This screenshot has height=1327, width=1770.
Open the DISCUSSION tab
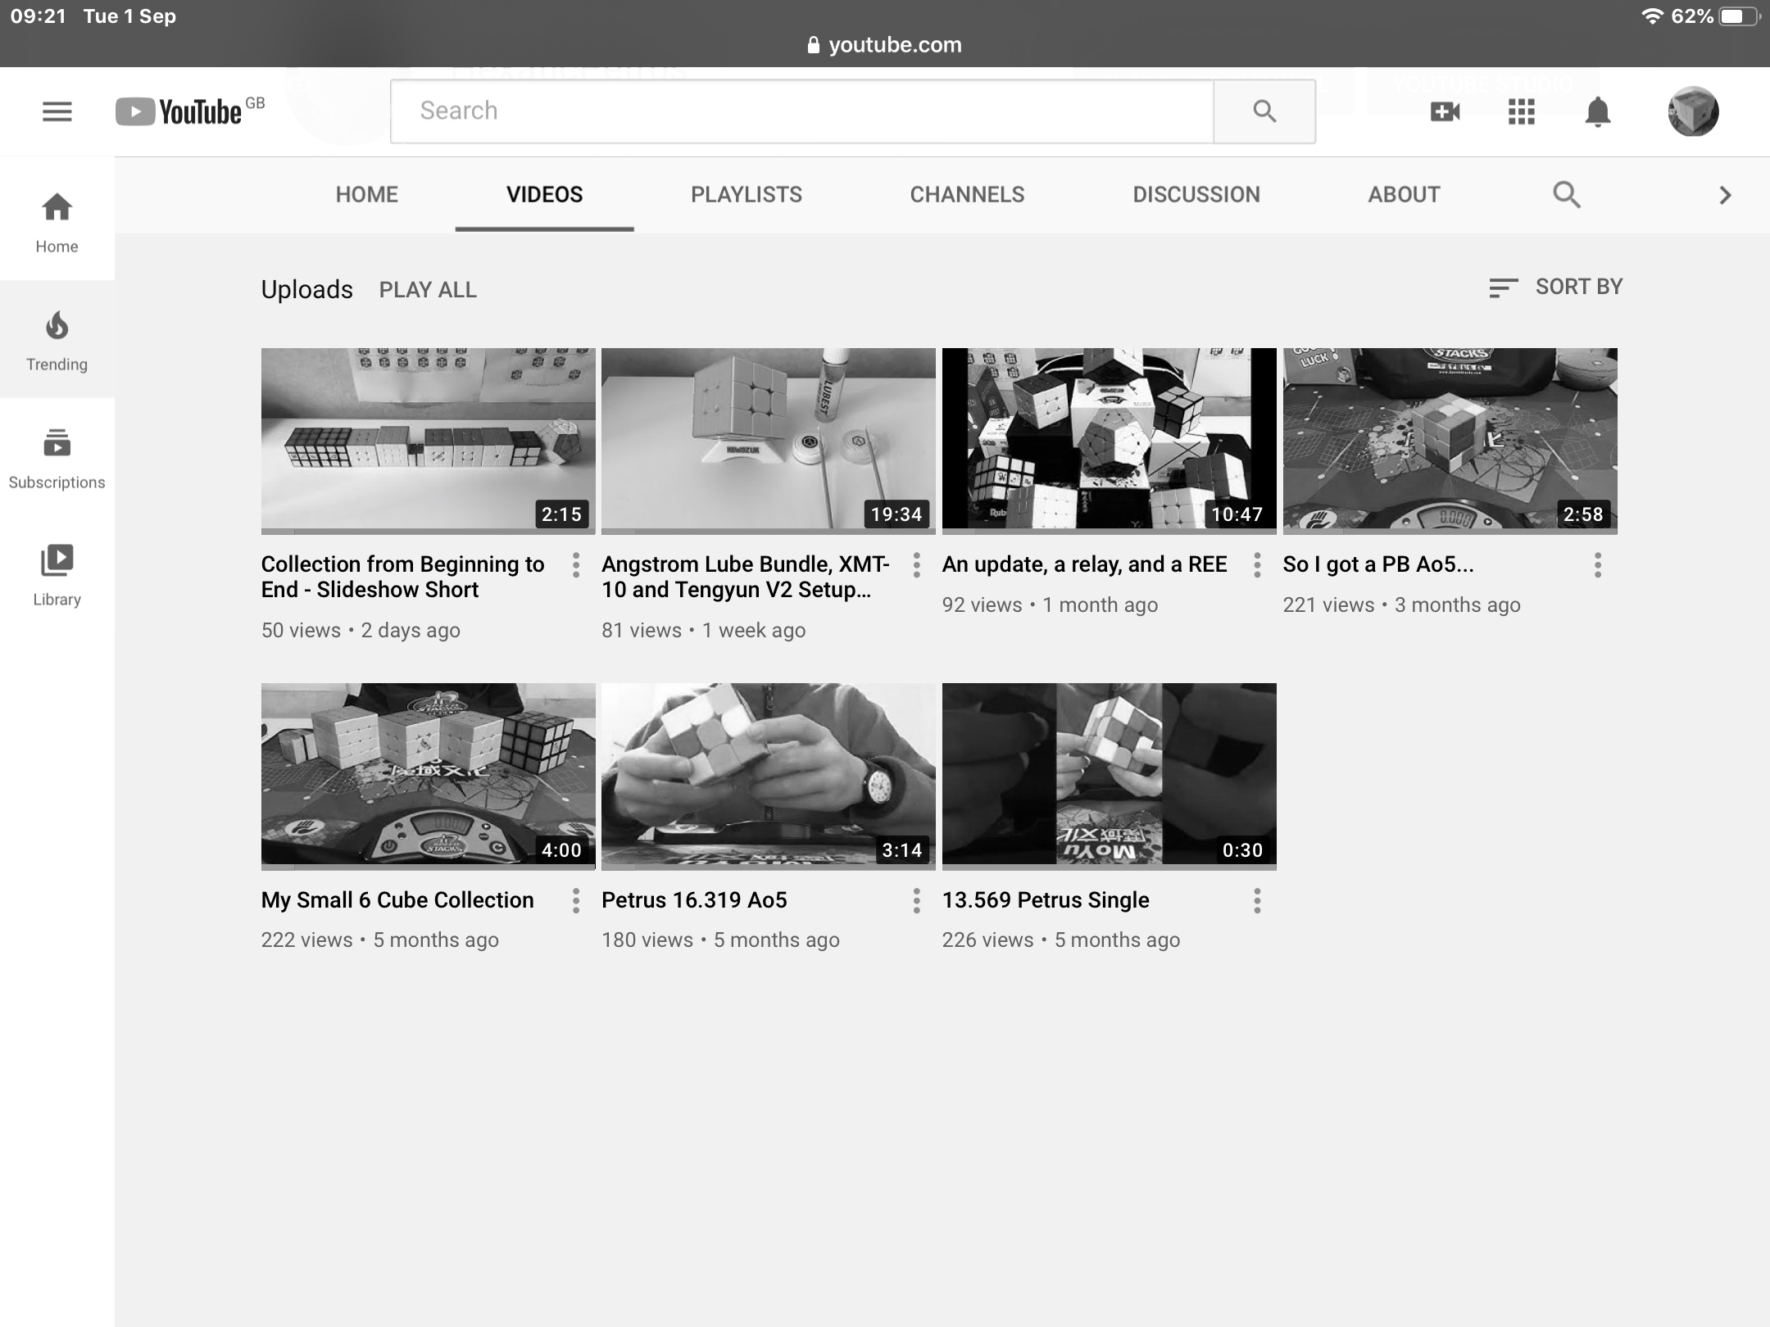point(1196,195)
